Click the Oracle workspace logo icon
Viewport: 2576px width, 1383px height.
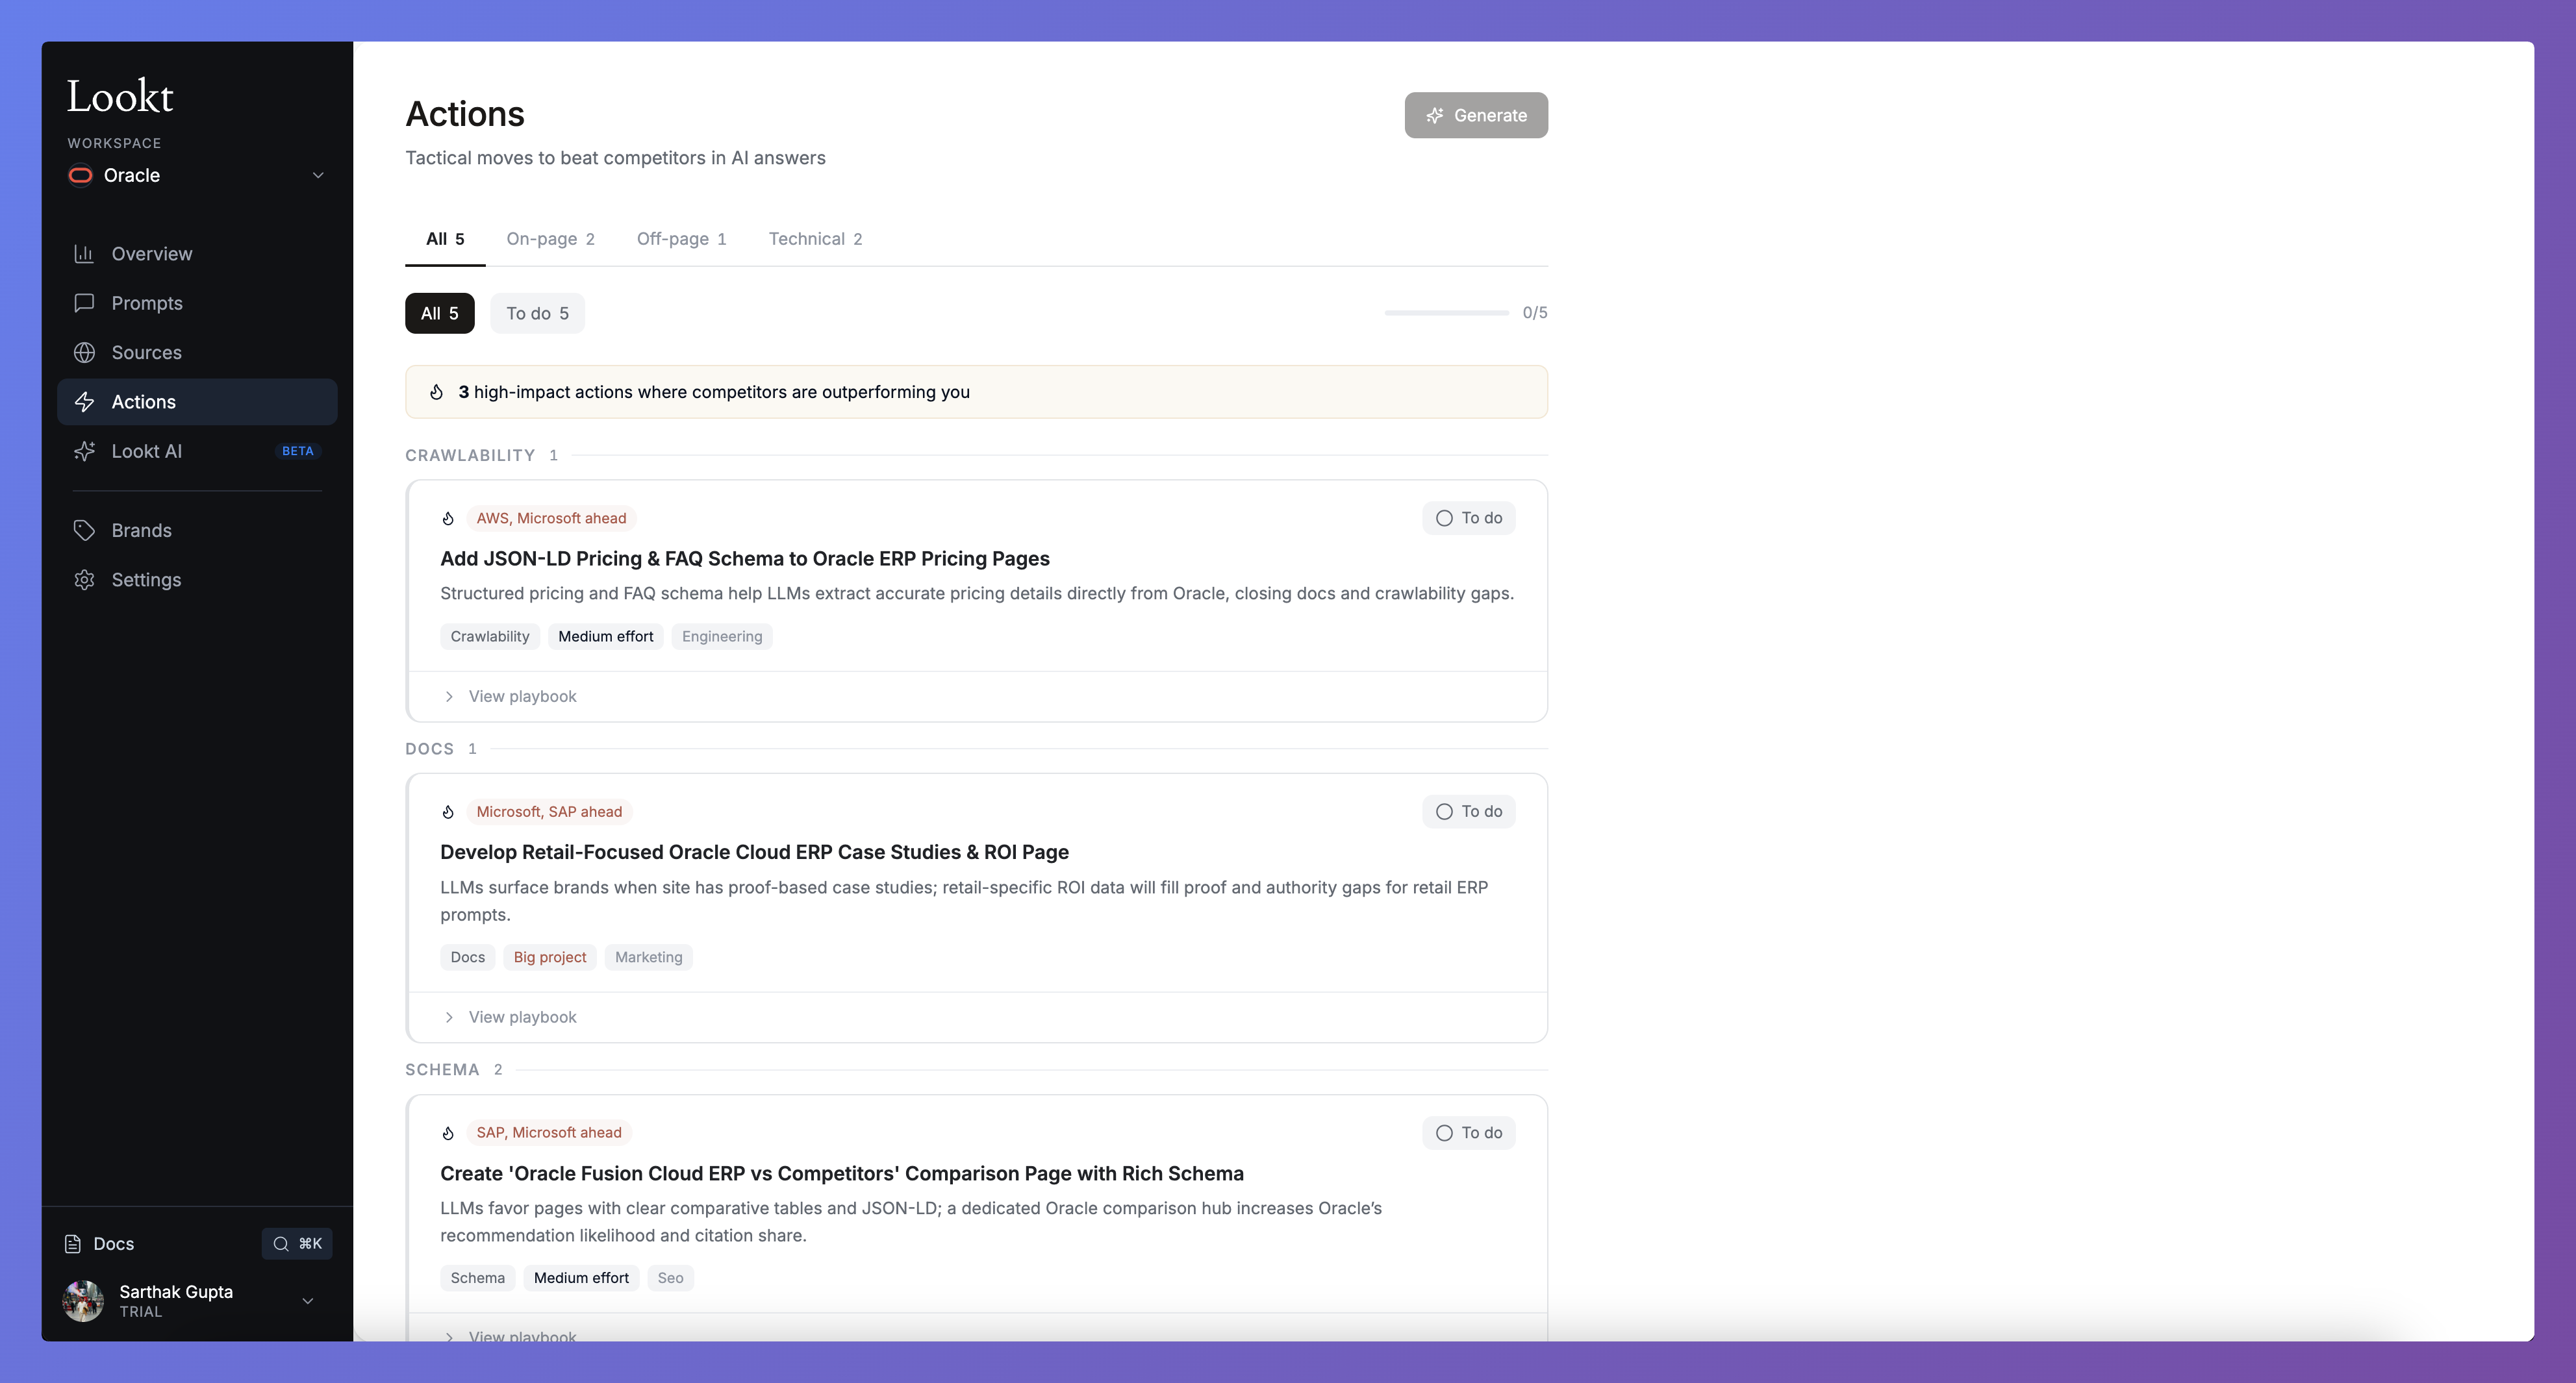[x=80, y=176]
